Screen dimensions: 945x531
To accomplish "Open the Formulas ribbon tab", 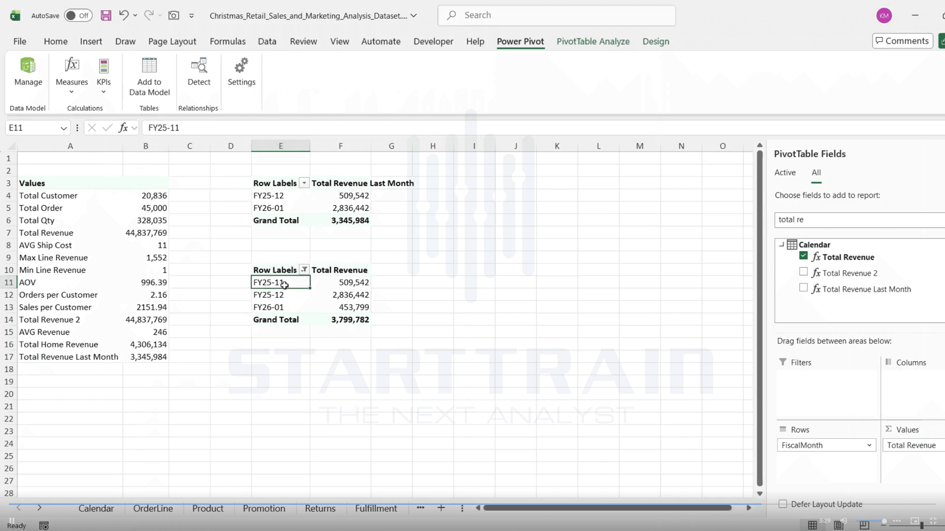I will [228, 41].
